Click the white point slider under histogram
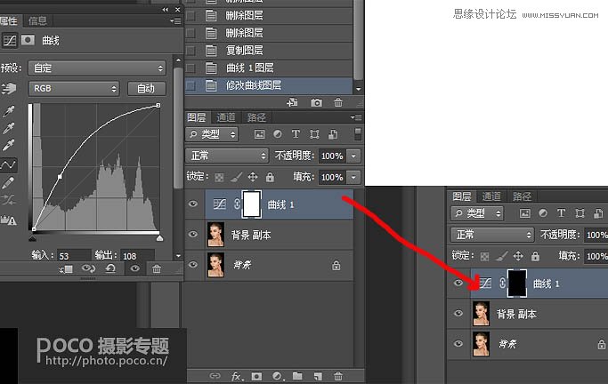The width and height of the screenshot is (608, 384). pyautogui.click(x=159, y=238)
